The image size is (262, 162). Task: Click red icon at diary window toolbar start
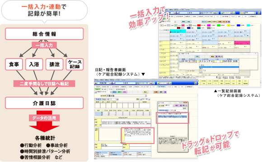point(96,83)
